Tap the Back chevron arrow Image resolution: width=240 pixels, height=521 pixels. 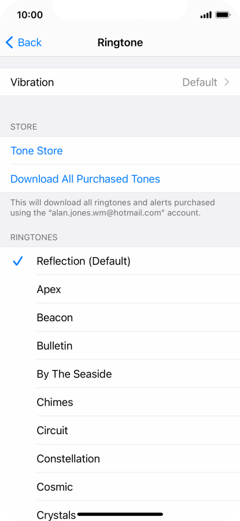tap(9, 42)
